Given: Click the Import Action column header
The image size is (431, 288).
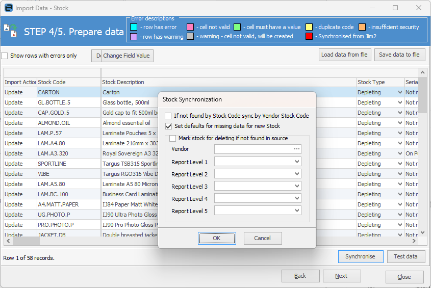Looking at the screenshot, I should 20,82.
